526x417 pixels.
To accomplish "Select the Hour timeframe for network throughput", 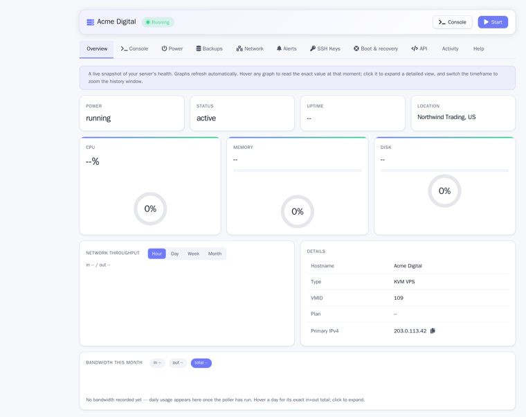I will (x=156, y=254).
